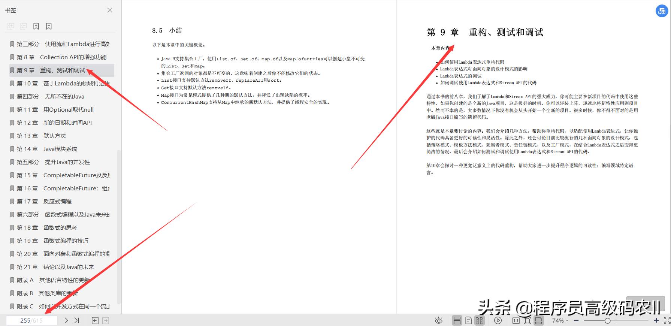The height and width of the screenshot is (326, 671).
Task: Open bookmark 第 10 章 基于Lambda的领域特定语言
Action: tap(62, 84)
